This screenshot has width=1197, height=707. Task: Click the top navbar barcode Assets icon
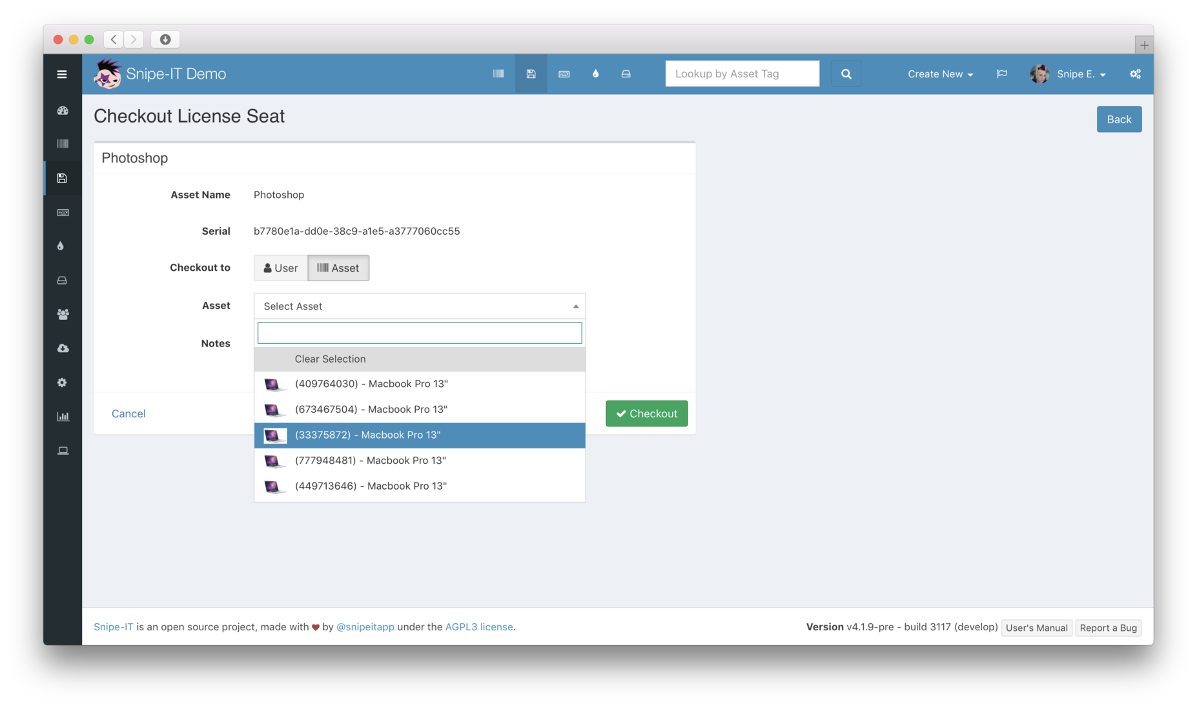pyautogui.click(x=498, y=74)
